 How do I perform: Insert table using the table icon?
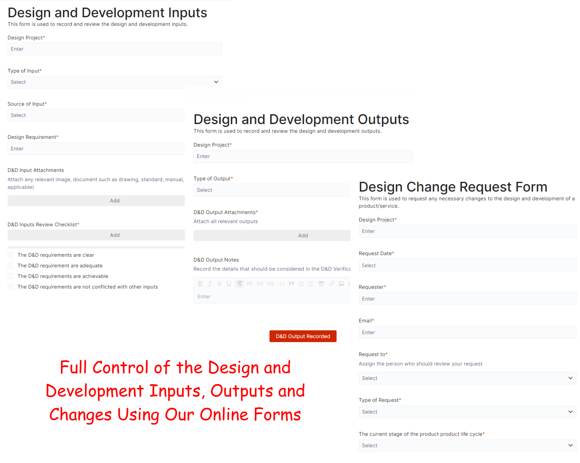(x=321, y=284)
